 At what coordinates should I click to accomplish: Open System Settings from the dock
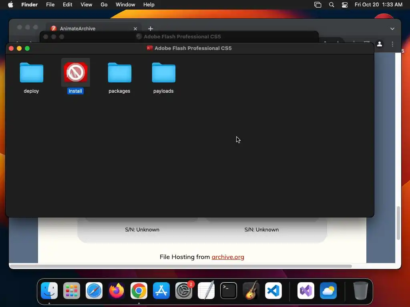click(183, 291)
